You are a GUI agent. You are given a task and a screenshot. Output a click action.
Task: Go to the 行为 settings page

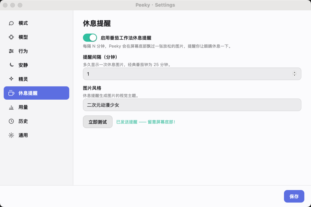pyautogui.click(x=37, y=51)
